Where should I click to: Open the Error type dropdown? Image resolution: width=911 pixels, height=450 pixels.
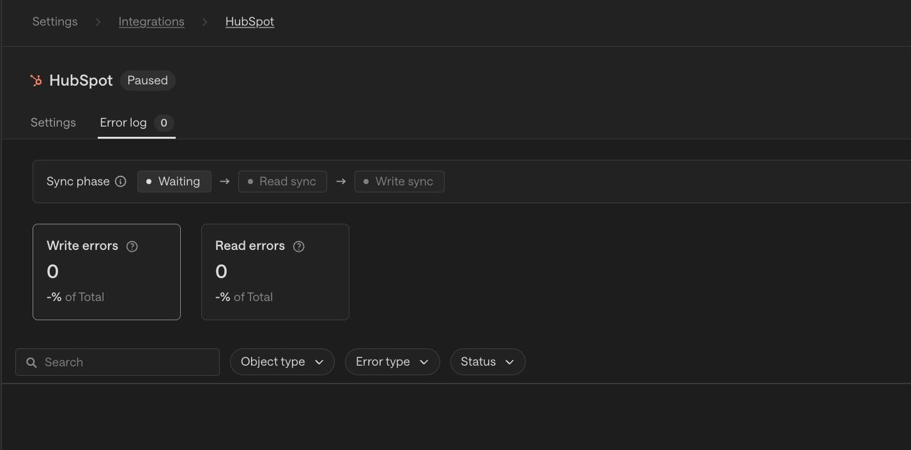pos(392,362)
